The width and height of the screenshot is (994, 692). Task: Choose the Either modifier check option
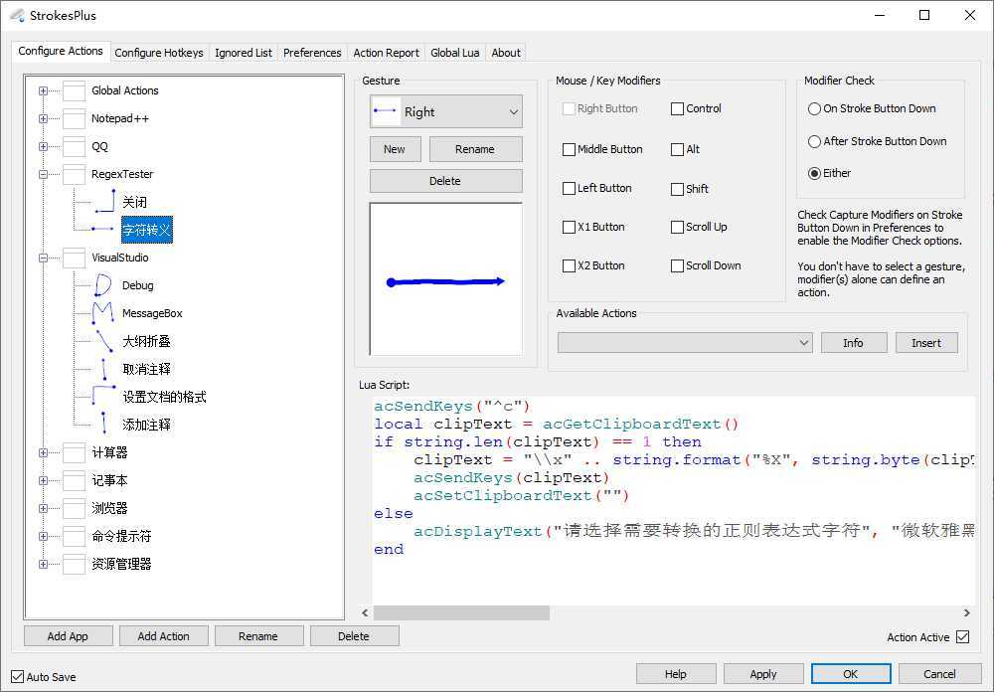[x=814, y=173]
